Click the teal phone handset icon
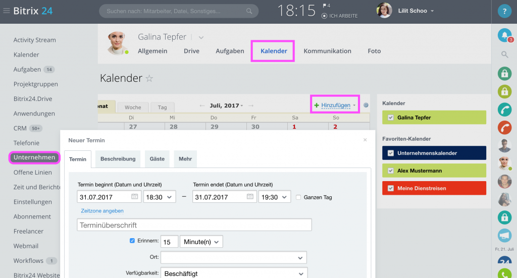Viewport: 517px width, 278px height. point(504,109)
